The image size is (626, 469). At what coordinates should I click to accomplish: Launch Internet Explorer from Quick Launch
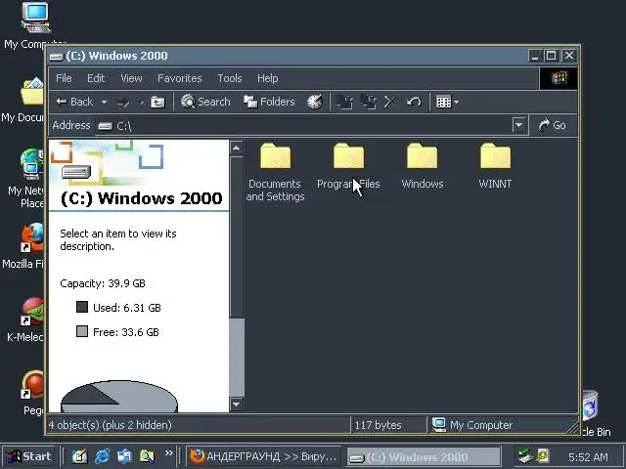pyautogui.click(x=102, y=456)
